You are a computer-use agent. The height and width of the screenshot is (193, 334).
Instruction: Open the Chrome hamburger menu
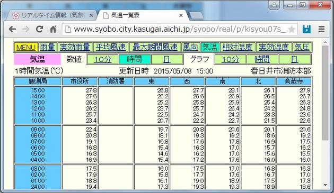tap(322, 29)
